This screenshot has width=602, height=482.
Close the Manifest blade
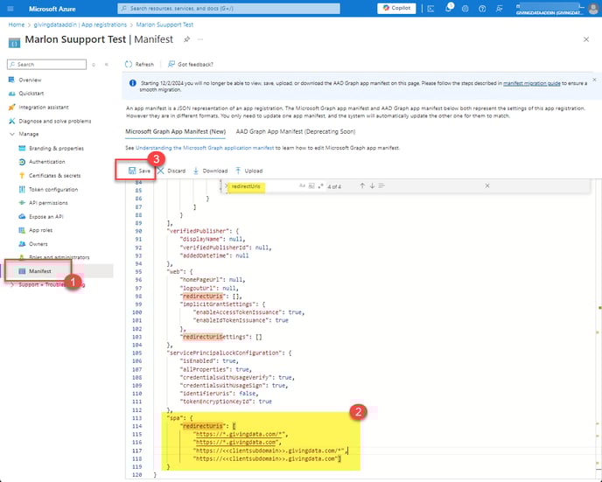click(x=586, y=39)
